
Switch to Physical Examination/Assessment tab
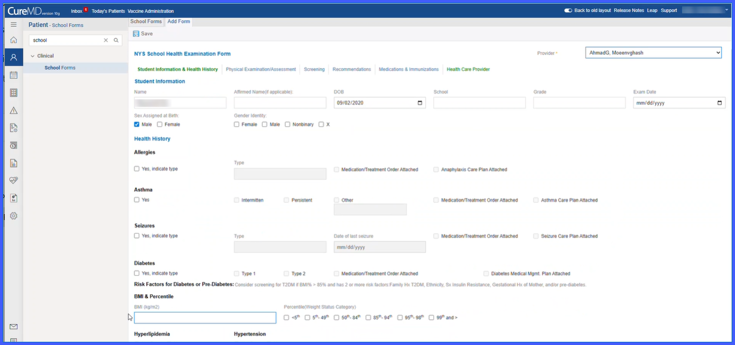[261, 69]
